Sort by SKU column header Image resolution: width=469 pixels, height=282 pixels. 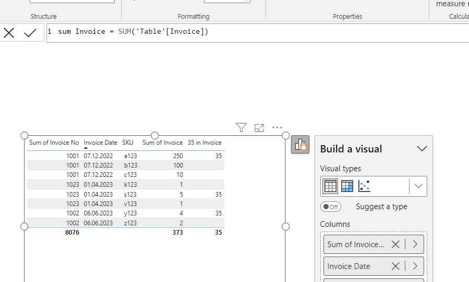click(128, 143)
